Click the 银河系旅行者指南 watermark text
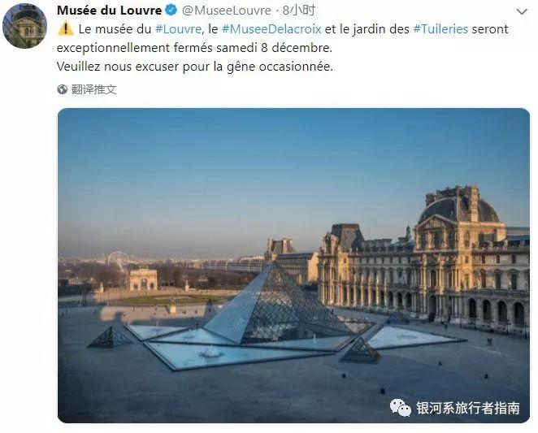Screen dimensions: 538x433 [x=468, y=409]
